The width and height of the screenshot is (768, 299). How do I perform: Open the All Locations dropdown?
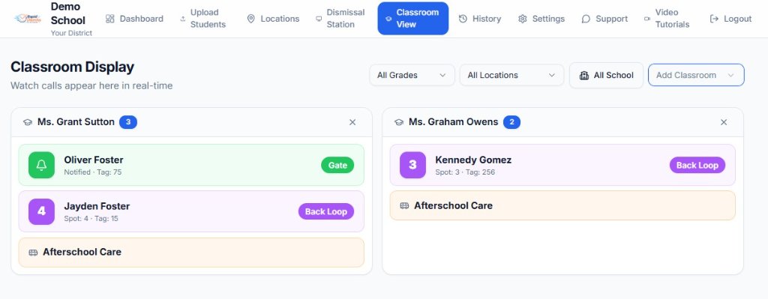pos(511,76)
